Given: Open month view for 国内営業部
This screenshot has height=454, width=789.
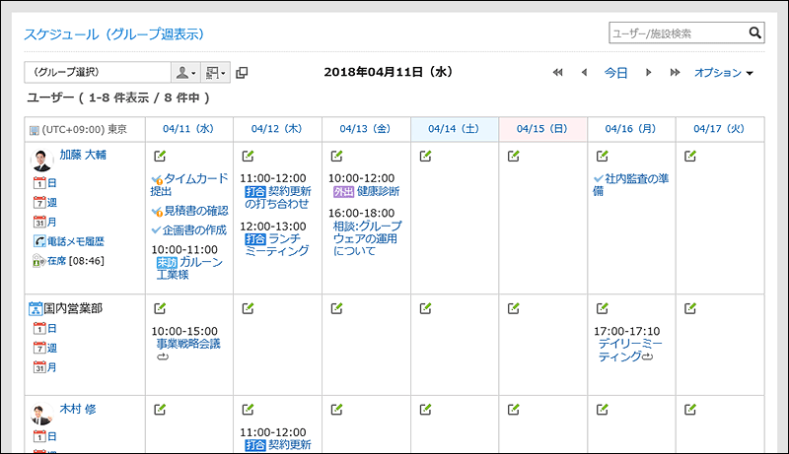Looking at the screenshot, I should click(x=44, y=367).
